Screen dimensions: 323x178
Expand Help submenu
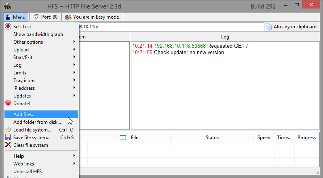(x=41, y=156)
